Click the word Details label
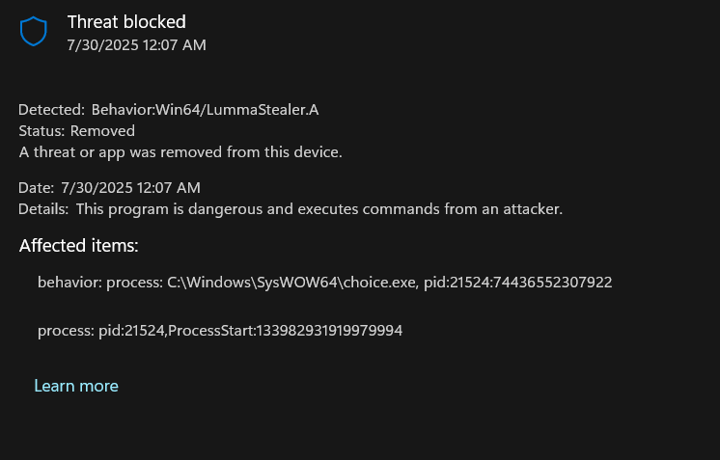This screenshot has width=720, height=460. 43,208
